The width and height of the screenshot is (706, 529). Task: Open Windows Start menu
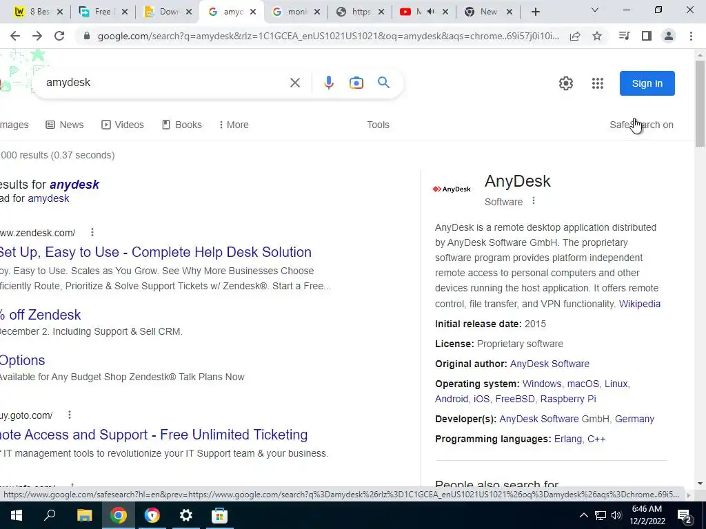click(x=17, y=515)
